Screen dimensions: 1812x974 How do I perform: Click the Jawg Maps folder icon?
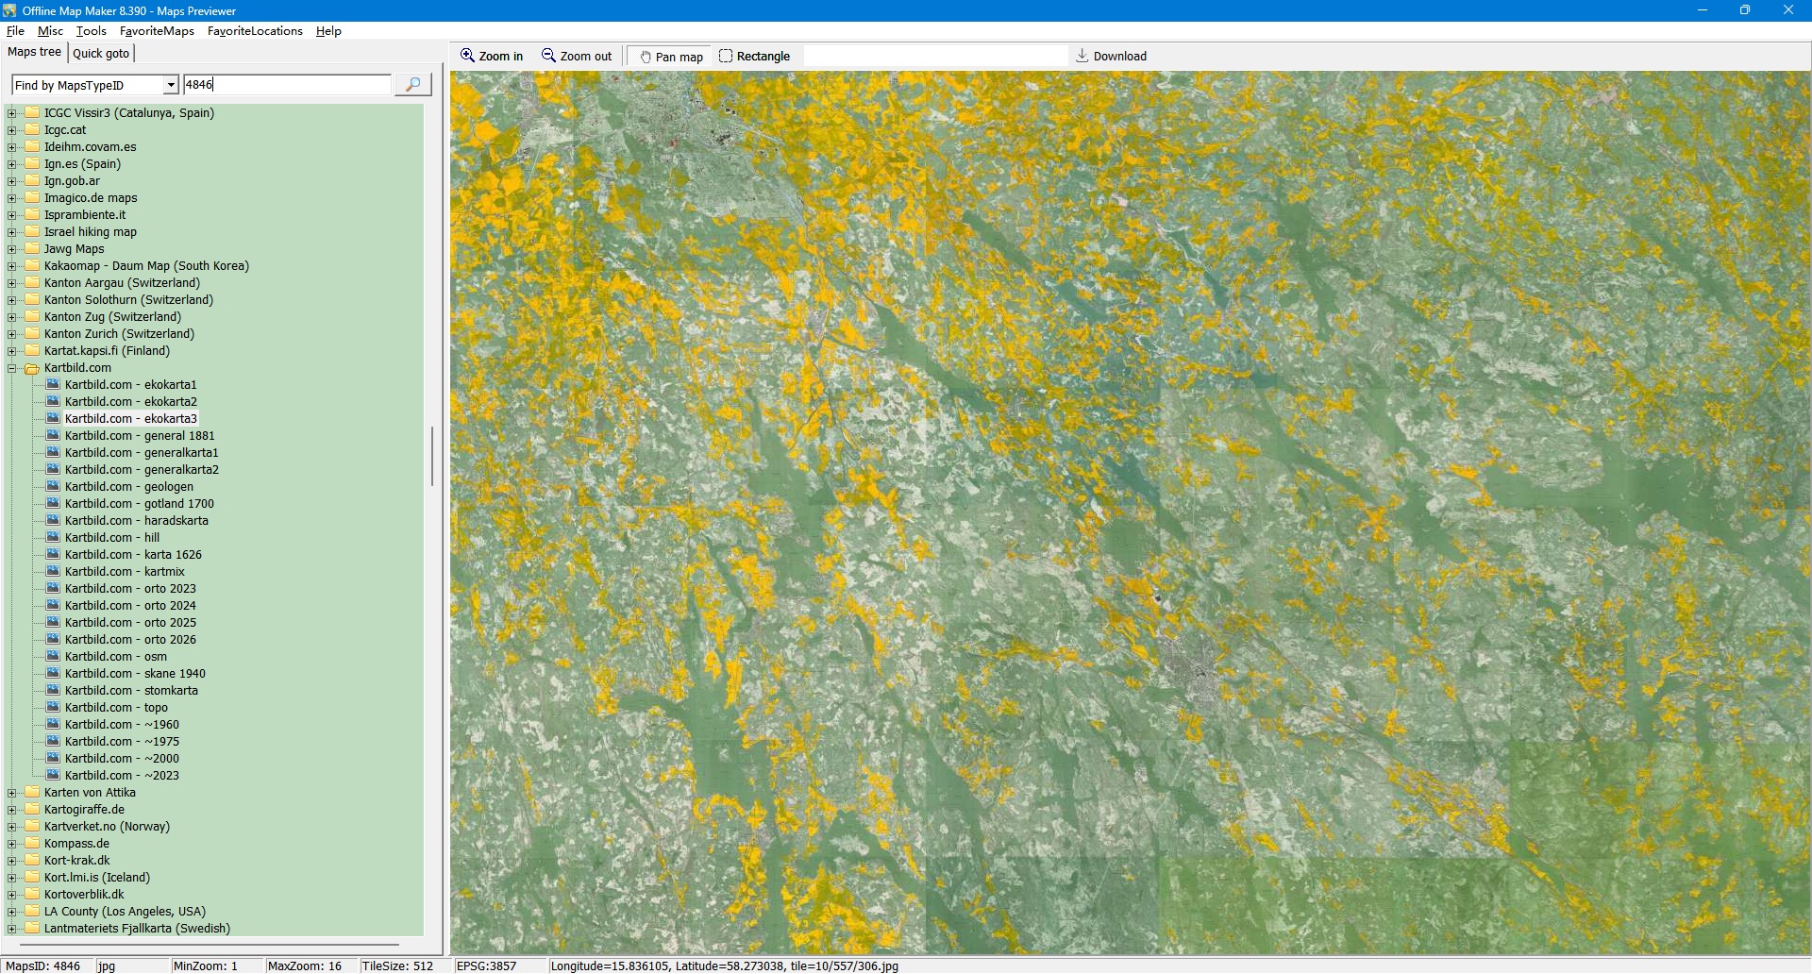pos(32,249)
